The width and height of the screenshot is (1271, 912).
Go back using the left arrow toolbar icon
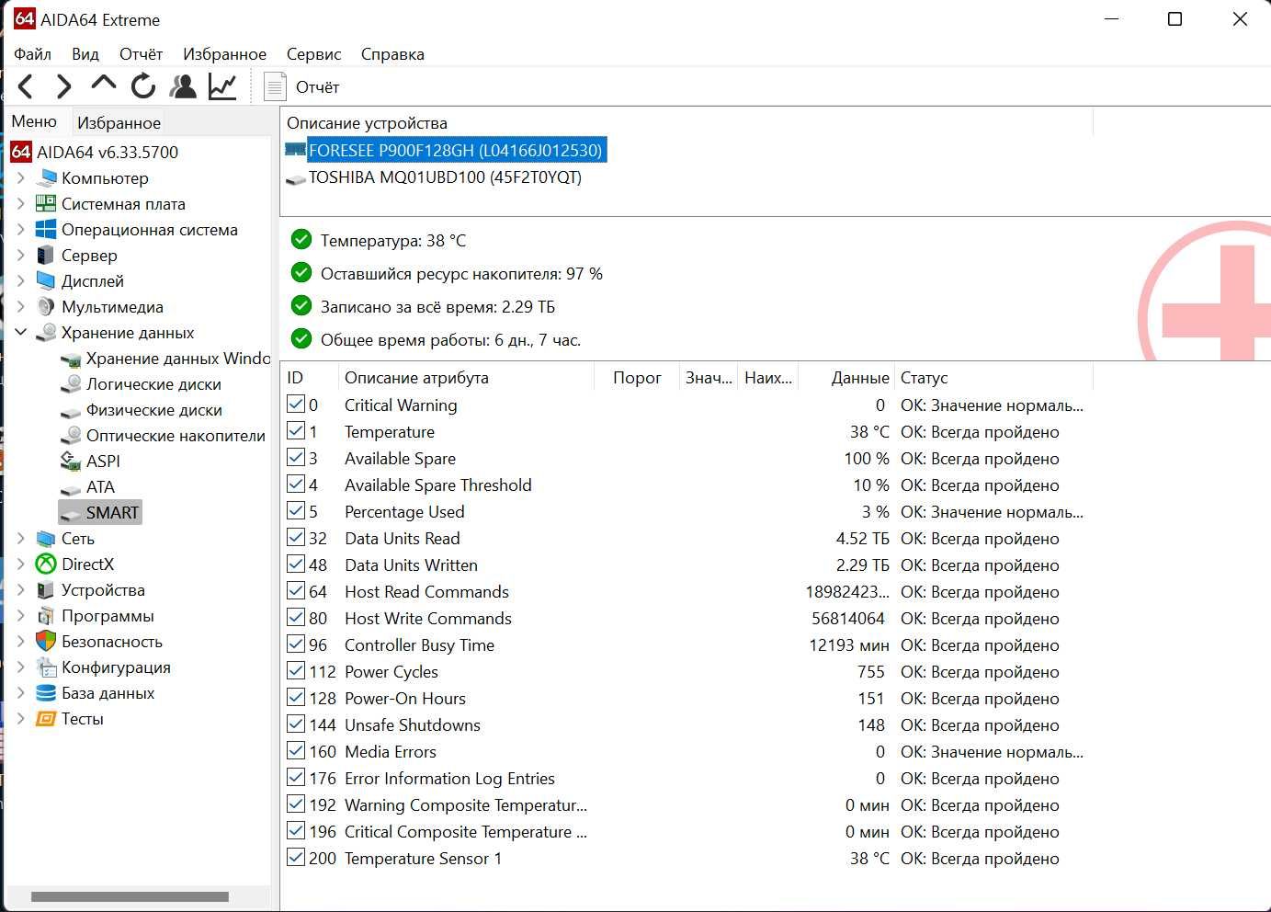pyautogui.click(x=26, y=86)
